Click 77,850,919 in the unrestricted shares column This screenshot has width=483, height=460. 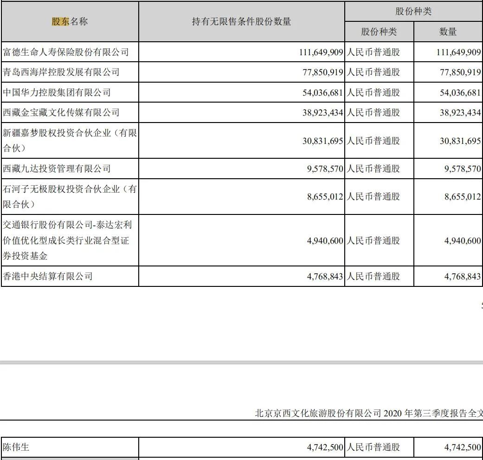pos(323,72)
